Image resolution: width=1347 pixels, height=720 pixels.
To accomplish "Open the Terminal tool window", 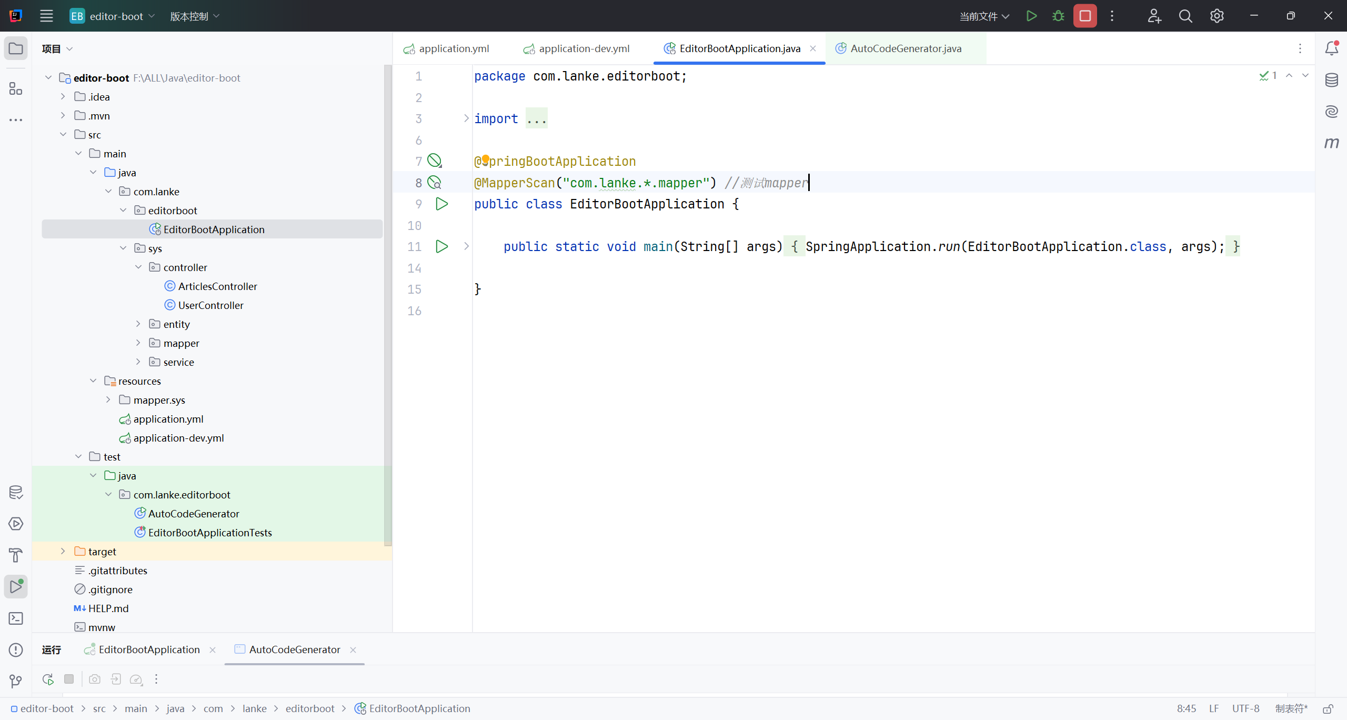I will point(16,618).
